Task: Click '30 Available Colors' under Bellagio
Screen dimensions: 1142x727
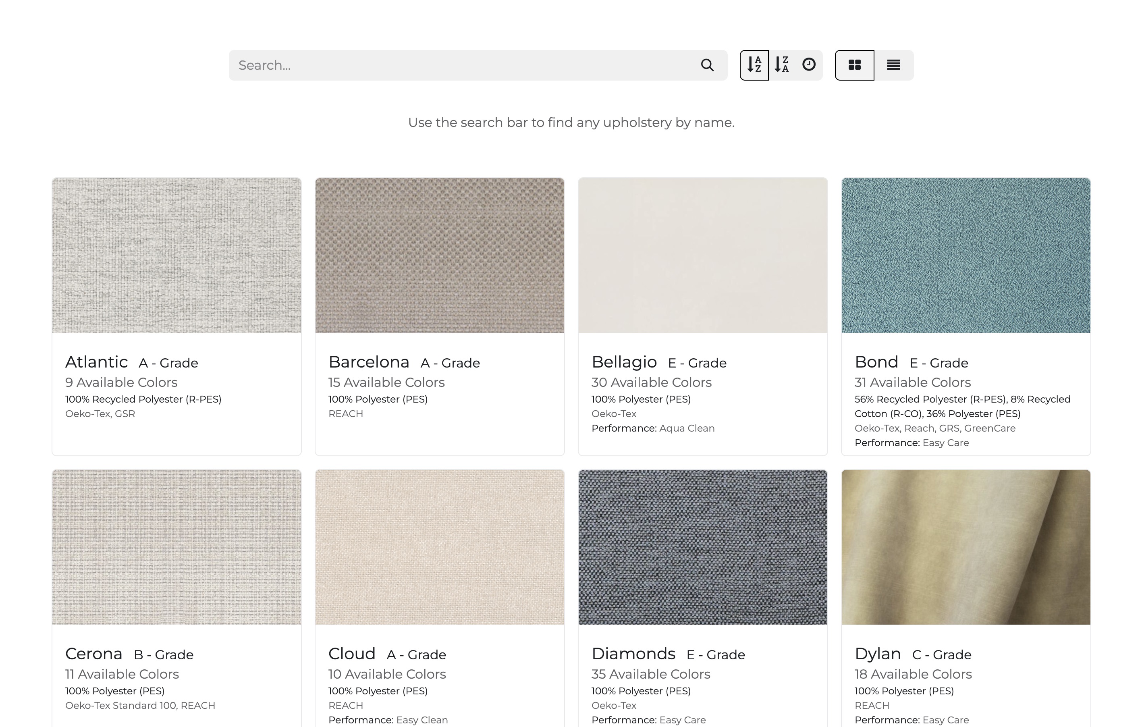Action: point(651,382)
